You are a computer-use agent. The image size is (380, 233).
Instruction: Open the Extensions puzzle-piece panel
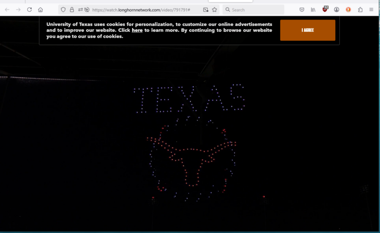360,9
